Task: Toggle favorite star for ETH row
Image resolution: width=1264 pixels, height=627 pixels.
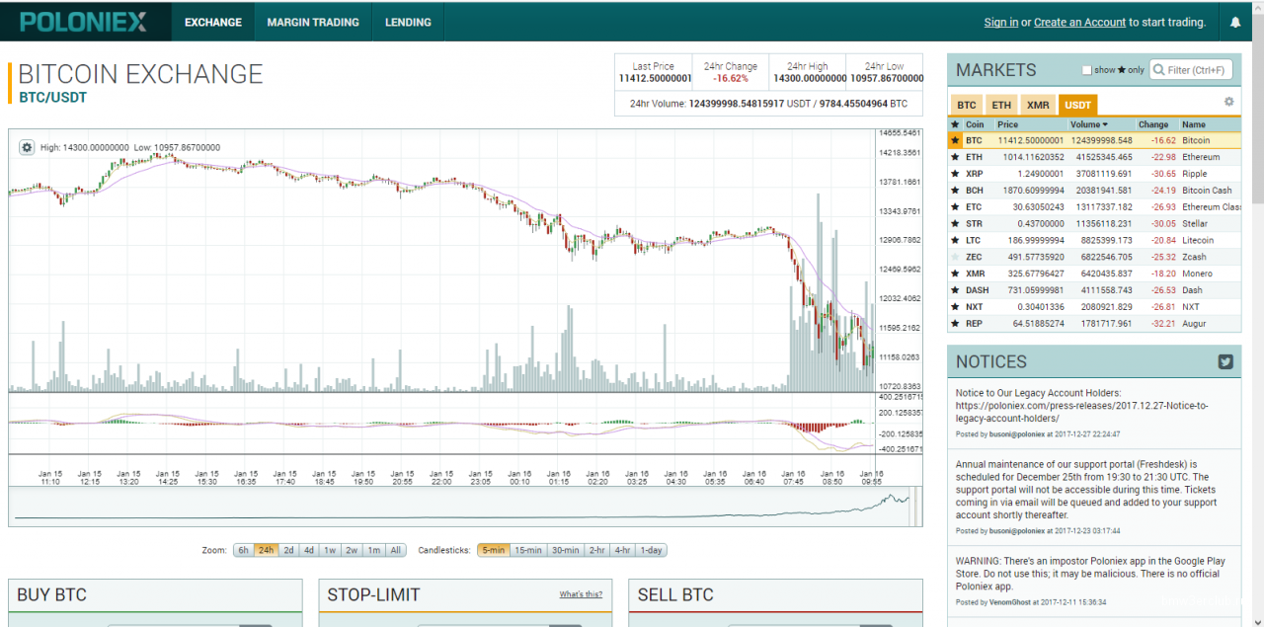Action: point(954,157)
